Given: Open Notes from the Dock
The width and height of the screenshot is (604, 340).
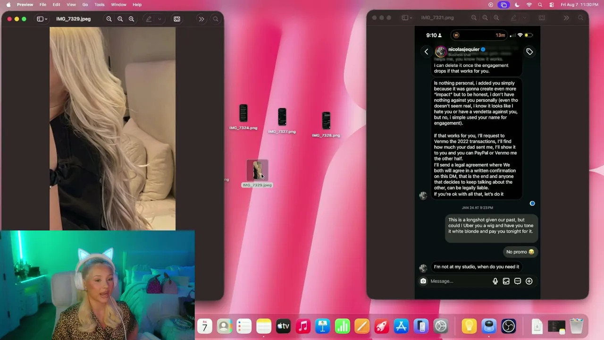Looking at the screenshot, I should pyautogui.click(x=264, y=326).
